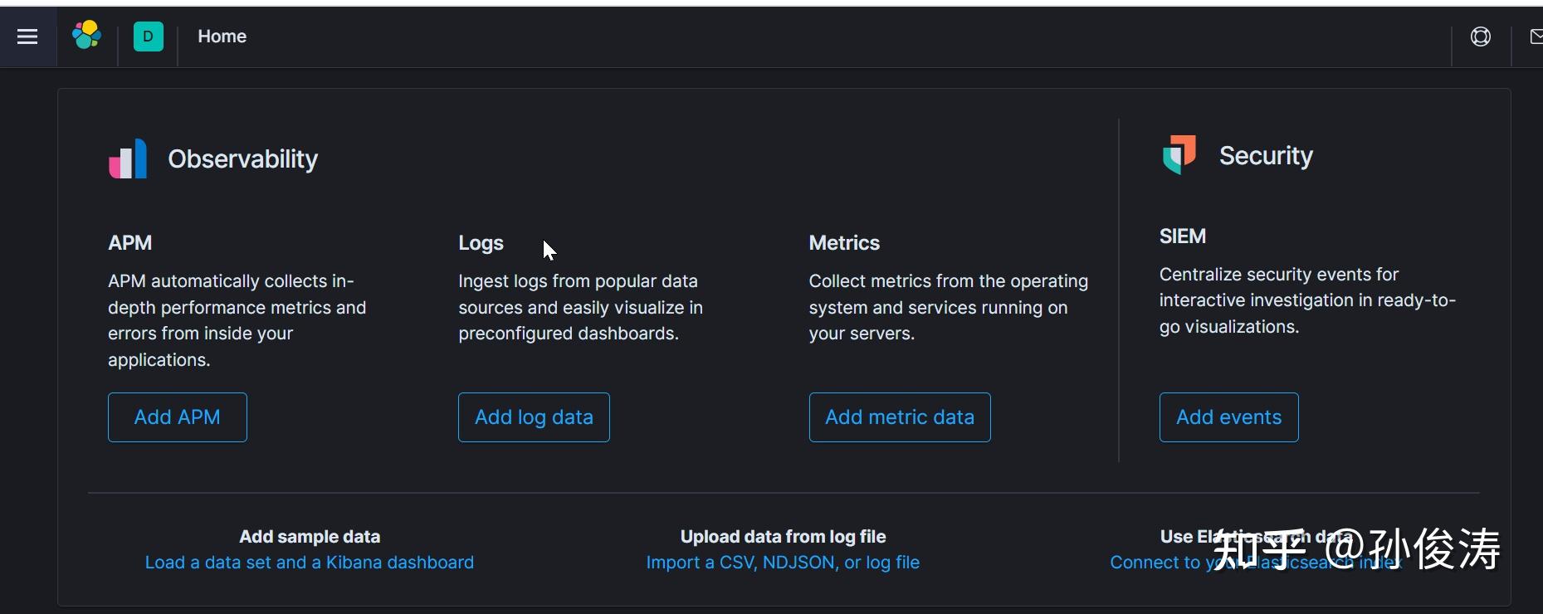
Task: Click the Observability bar-chart icon
Action: coord(128,158)
